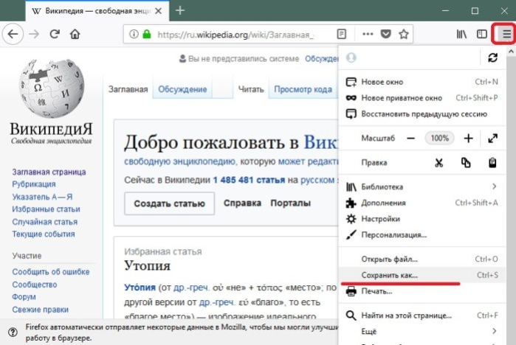Choose Печать print menu item

[x=422, y=291]
